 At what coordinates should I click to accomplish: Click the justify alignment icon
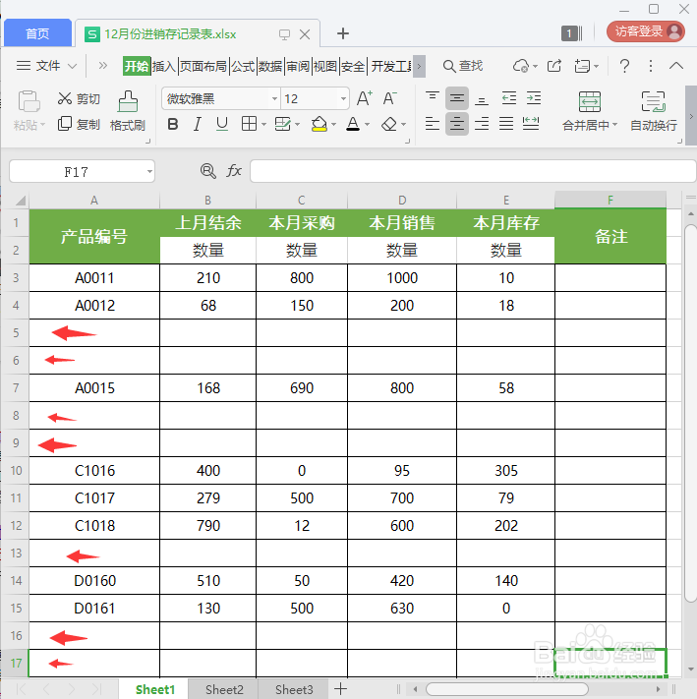(x=506, y=124)
